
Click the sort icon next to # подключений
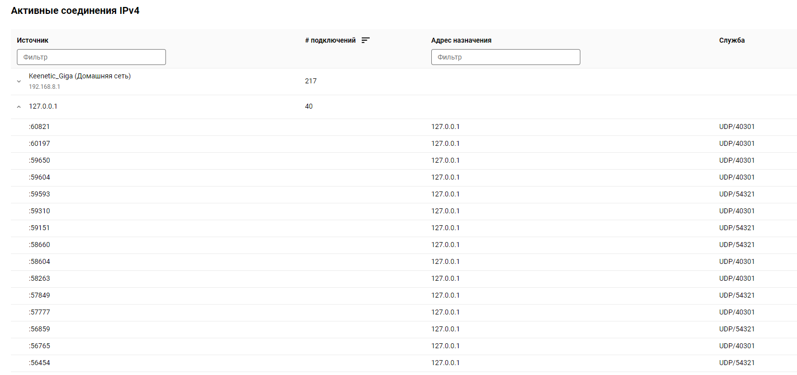[366, 40]
